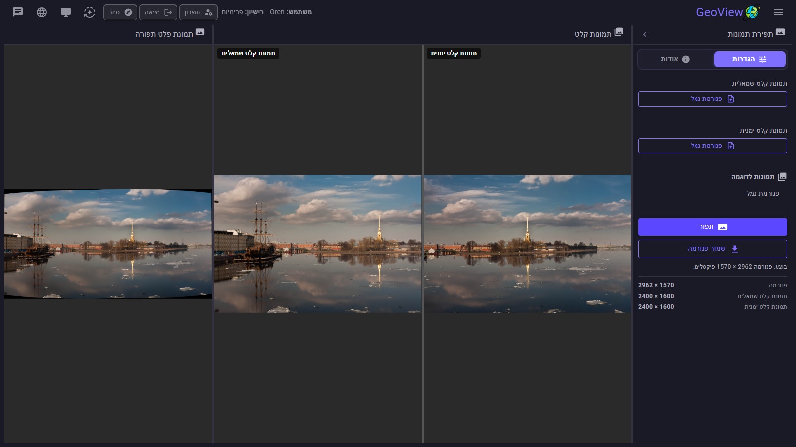Image resolution: width=796 pixels, height=447 pixels.
Task: Click the left image size 2400 × 1600 value
Action: (x=656, y=296)
